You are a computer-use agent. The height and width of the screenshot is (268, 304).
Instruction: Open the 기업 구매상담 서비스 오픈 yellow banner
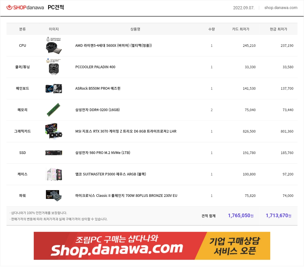coord(234,246)
